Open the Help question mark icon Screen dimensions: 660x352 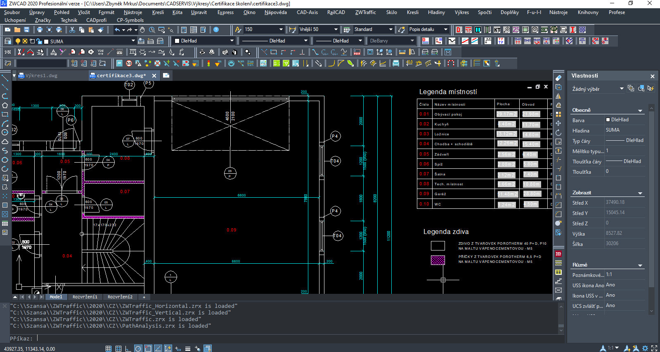[216, 30]
